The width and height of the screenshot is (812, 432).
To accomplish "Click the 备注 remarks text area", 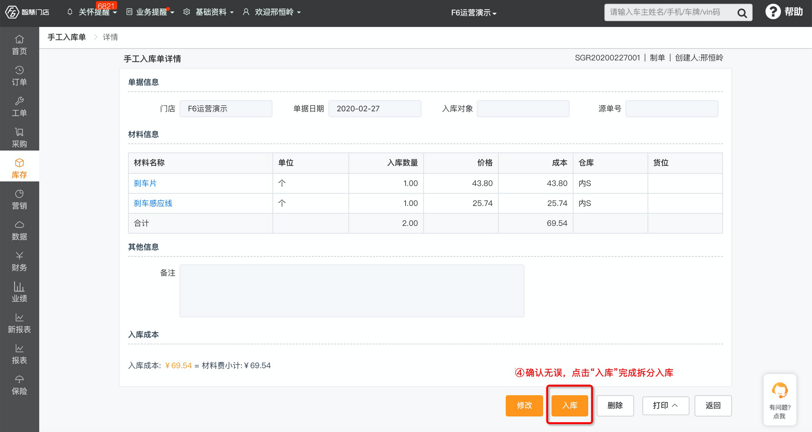I will [x=352, y=291].
